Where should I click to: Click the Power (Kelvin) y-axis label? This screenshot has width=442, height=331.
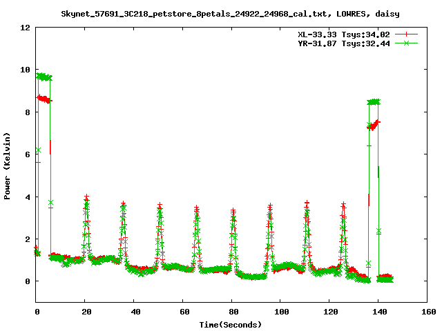pos(8,166)
